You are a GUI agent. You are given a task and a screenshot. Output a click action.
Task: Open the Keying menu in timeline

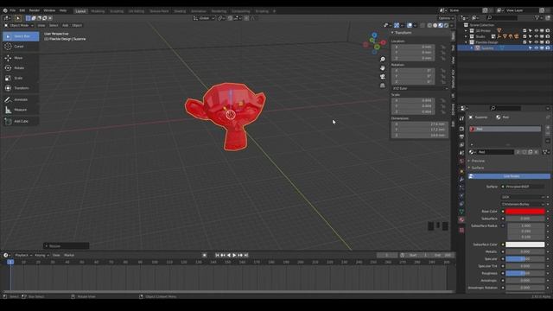41,255
